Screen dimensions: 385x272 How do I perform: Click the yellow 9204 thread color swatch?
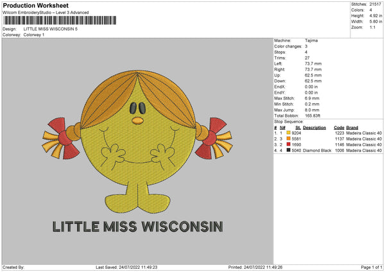point(288,133)
